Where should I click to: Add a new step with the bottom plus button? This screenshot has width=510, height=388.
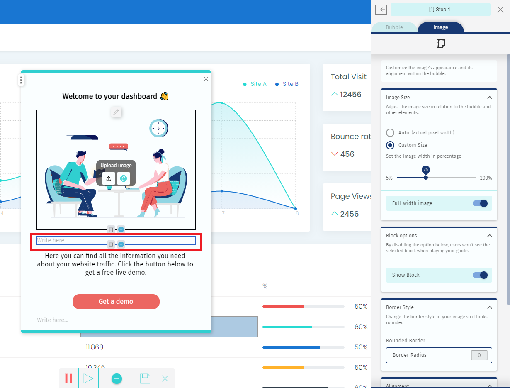tap(117, 378)
